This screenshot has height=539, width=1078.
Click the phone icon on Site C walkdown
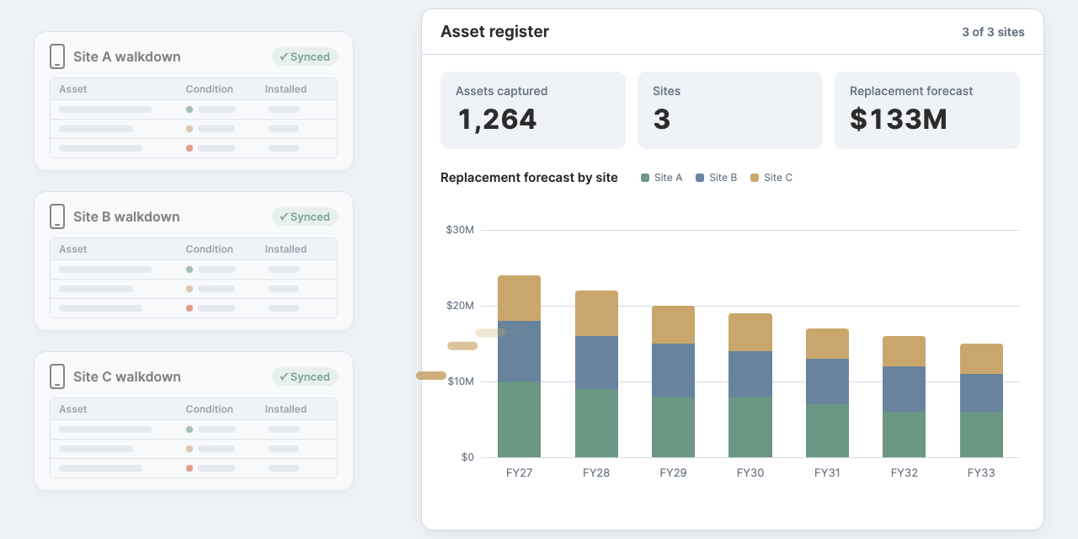point(57,376)
